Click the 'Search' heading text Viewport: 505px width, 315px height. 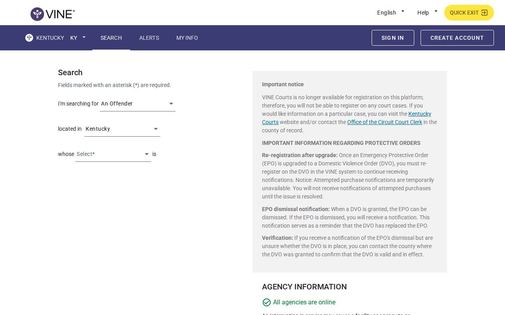(x=70, y=72)
